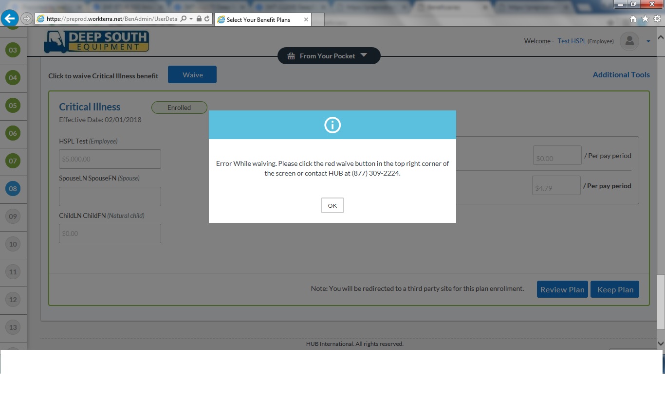The height and width of the screenshot is (395, 665).
Task: Go to step 08 in sidebar
Action: [x=13, y=189]
